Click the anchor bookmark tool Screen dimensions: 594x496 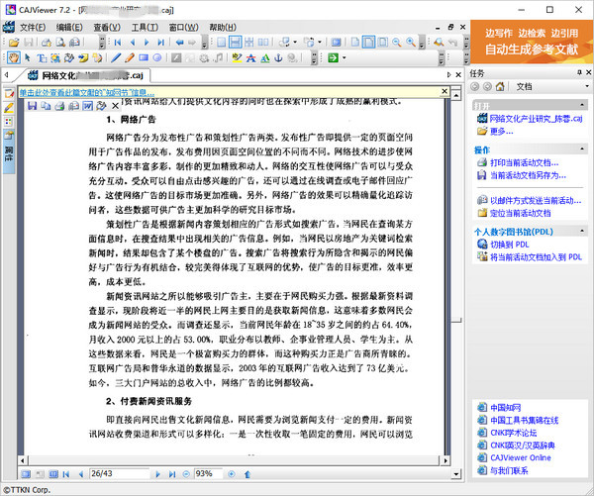pos(278,57)
